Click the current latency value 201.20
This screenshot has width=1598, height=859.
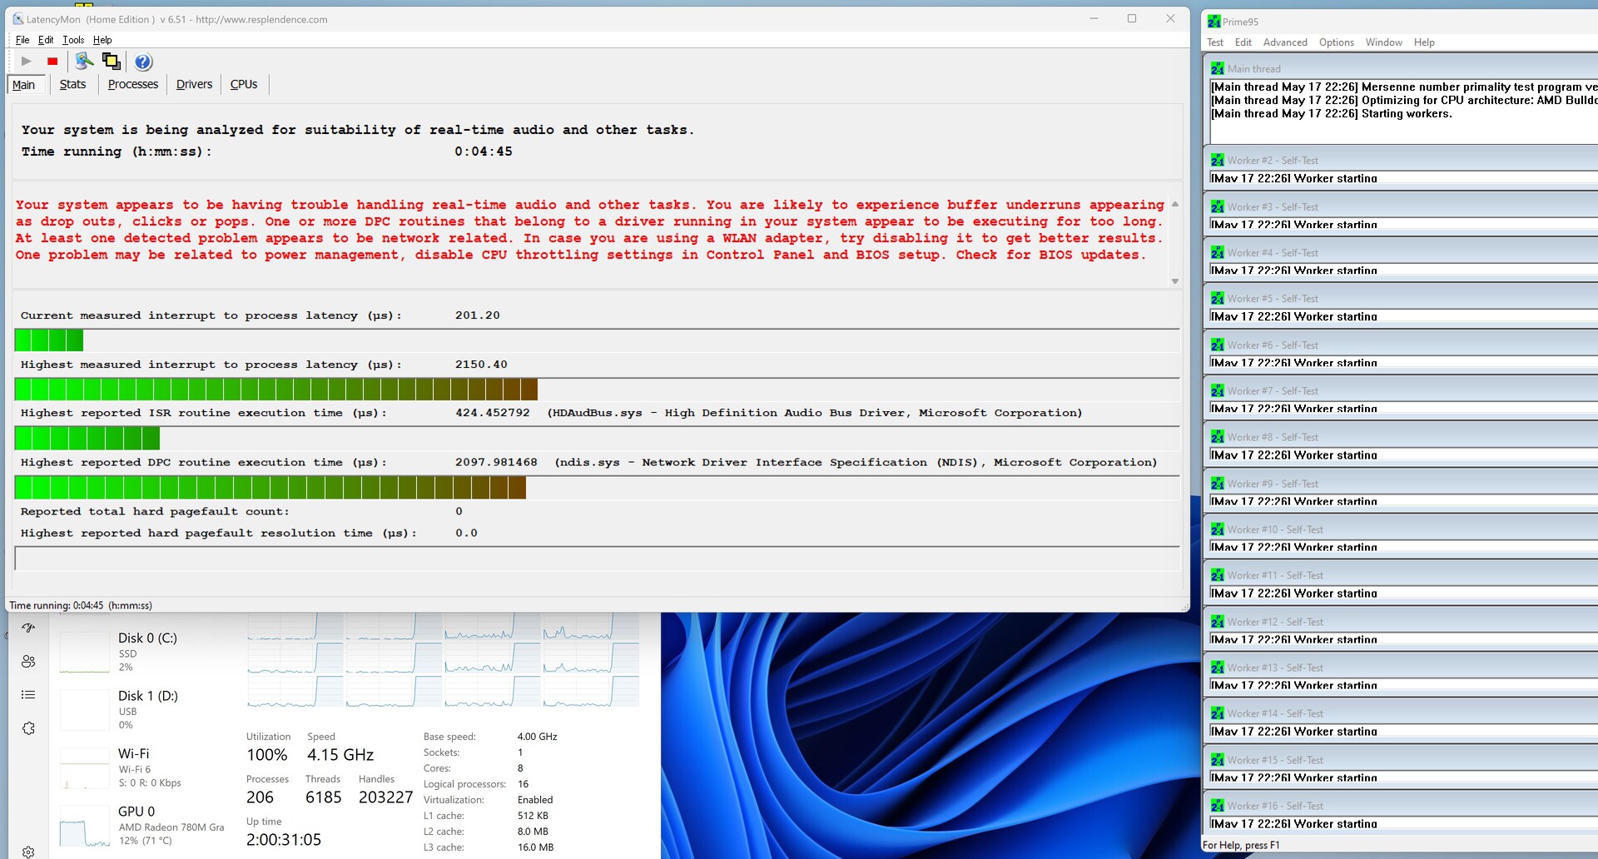click(x=478, y=315)
